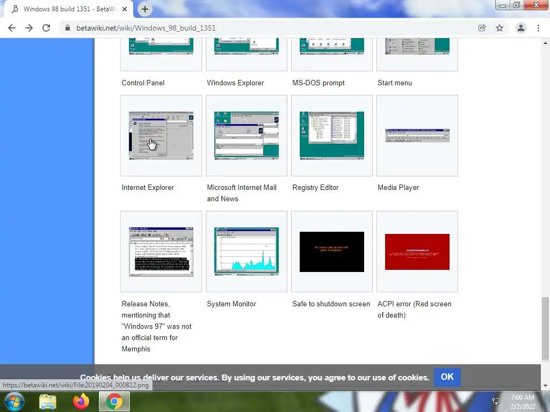
Task: Click scrollbar up arrow
Action: pos(545,43)
